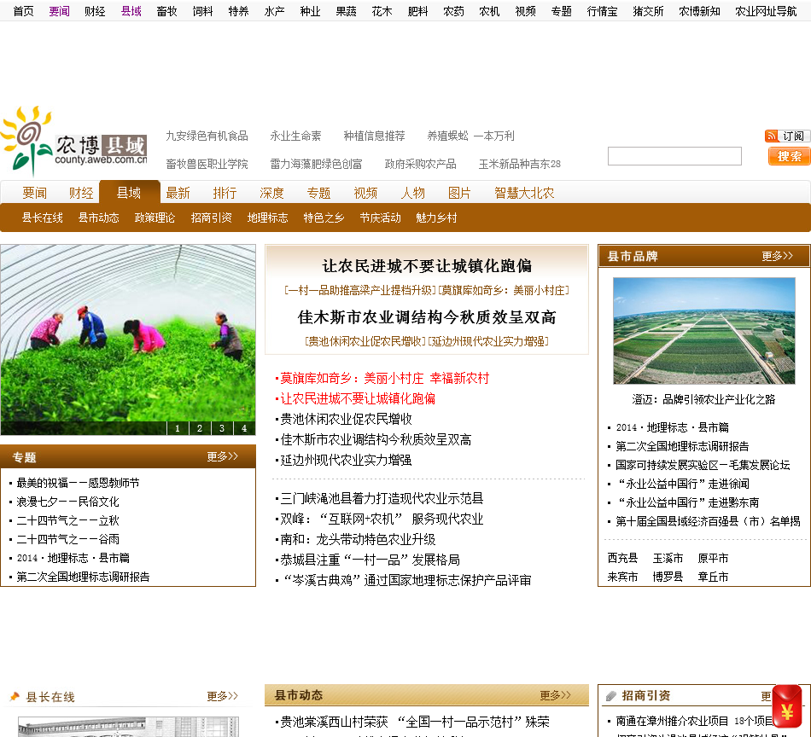Image resolution: width=811 pixels, height=737 pixels.
Task: Open headline 佳木斯市农业调结构今秋质效呈双高
Action: pos(427,316)
